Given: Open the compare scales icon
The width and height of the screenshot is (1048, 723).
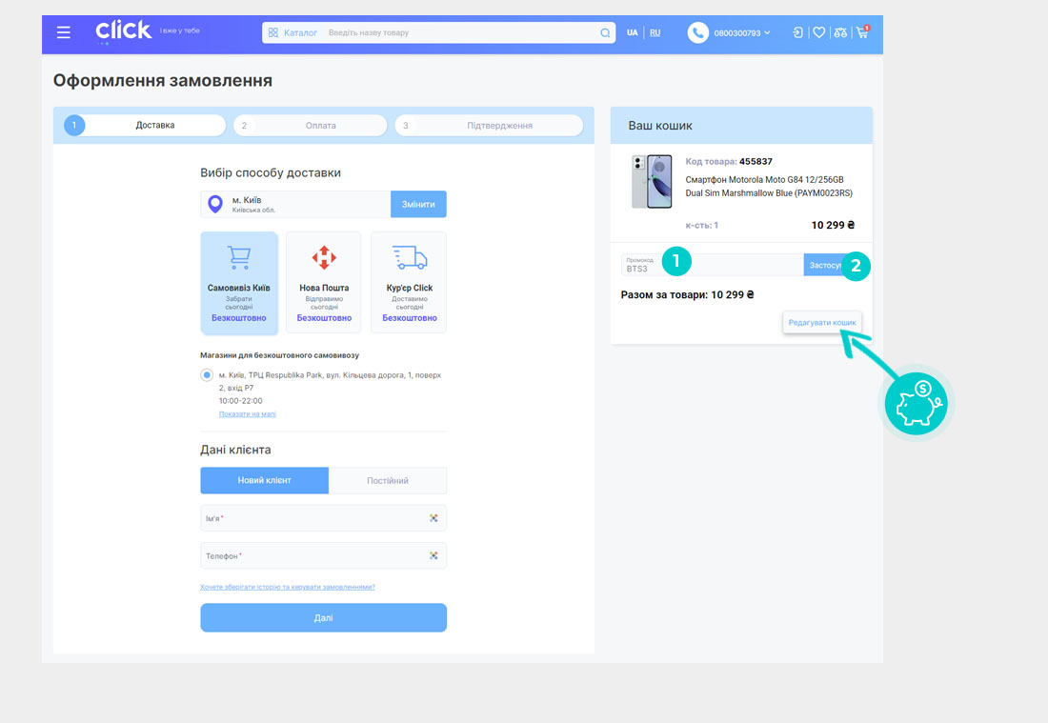Looking at the screenshot, I should coord(840,32).
